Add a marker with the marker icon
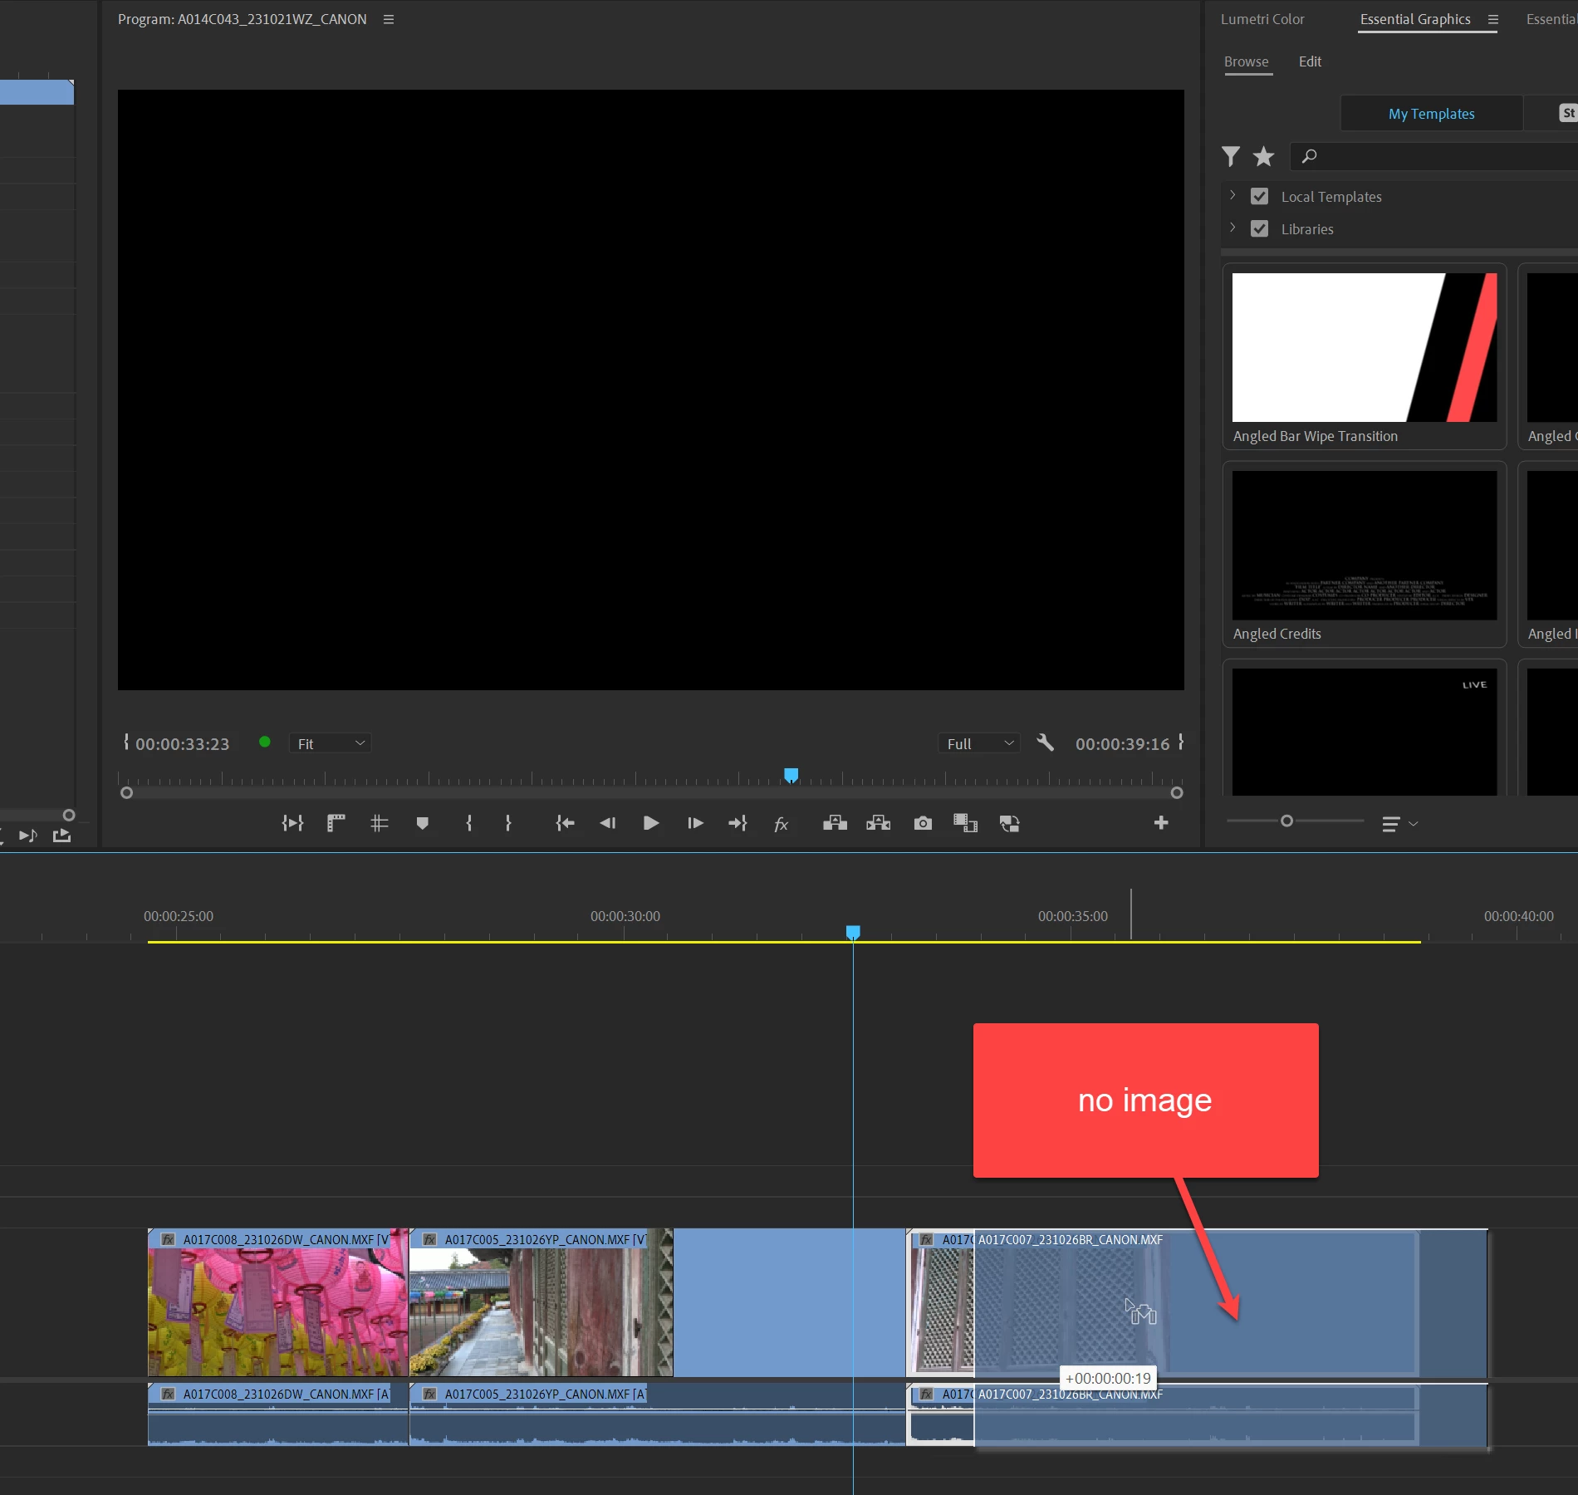This screenshot has width=1578, height=1495. pyautogui.click(x=422, y=823)
